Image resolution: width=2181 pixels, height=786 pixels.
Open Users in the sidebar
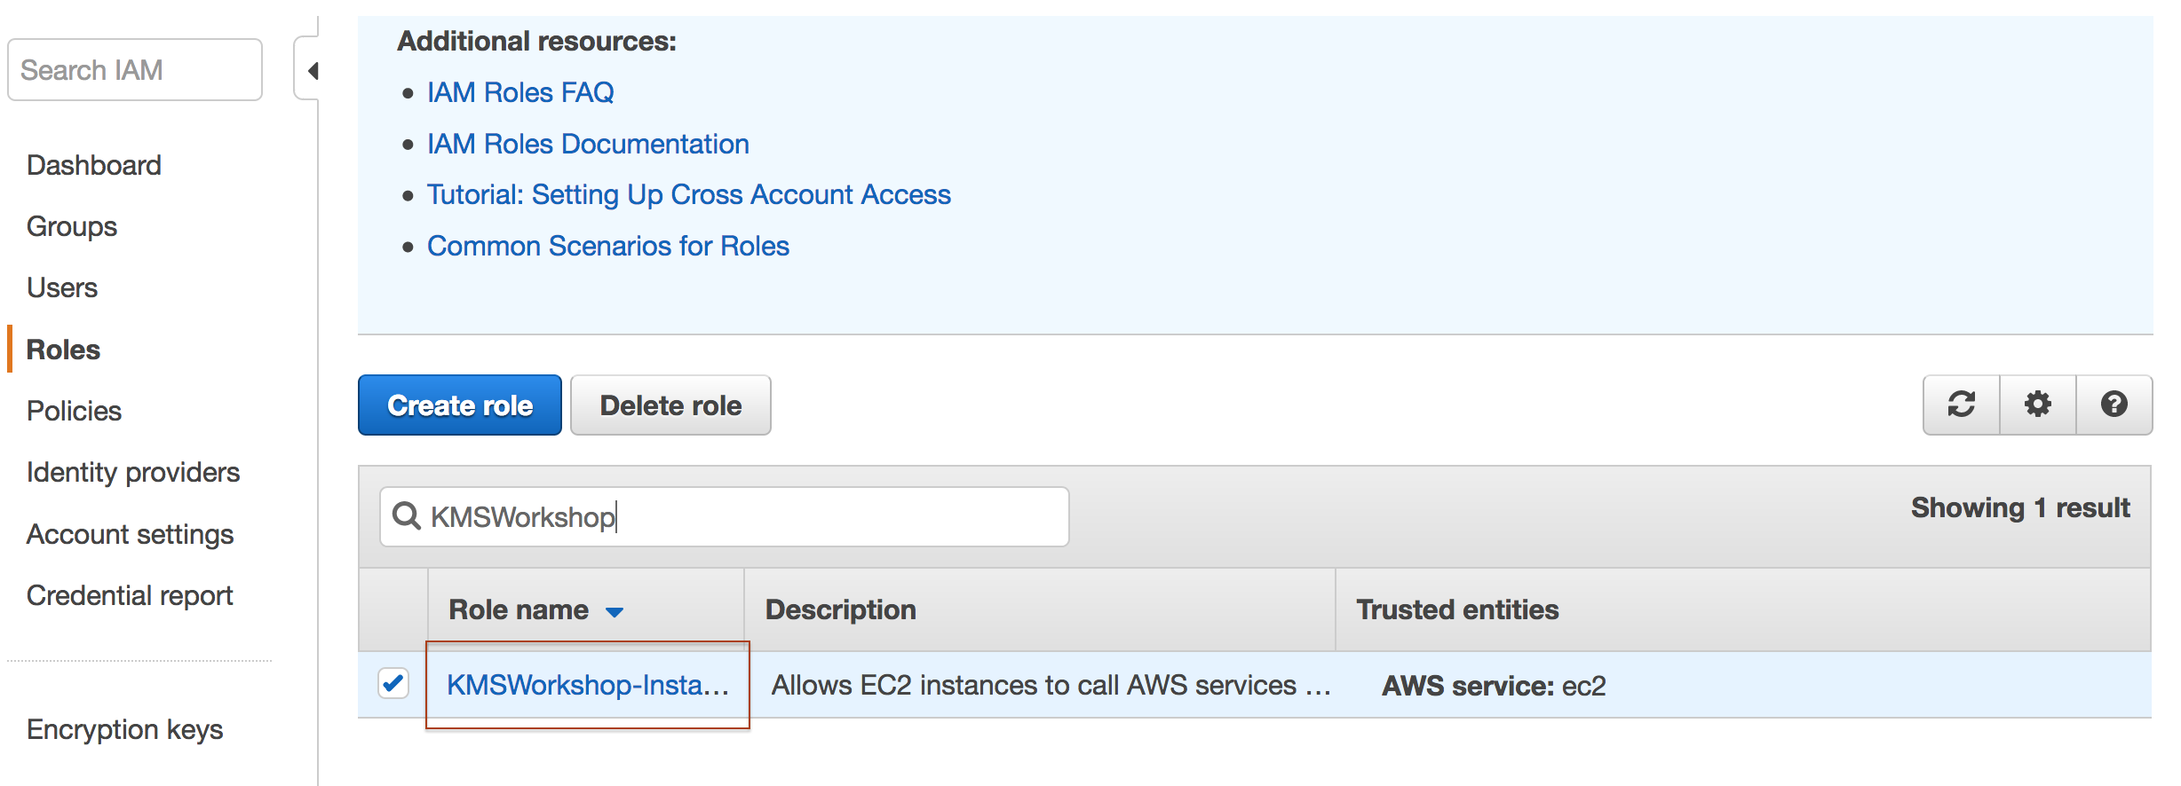click(62, 287)
